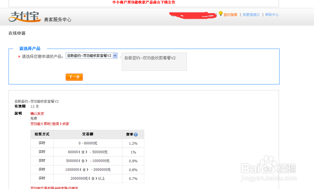Click the 商家服务中心 title text
This screenshot has height=189, width=314.
(58, 19)
